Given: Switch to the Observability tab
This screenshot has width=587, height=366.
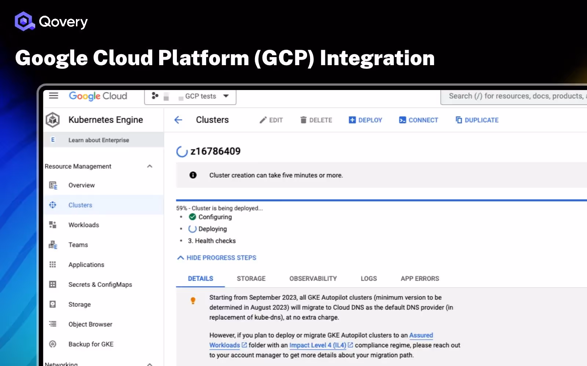Looking at the screenshot, I should [x=313, y=278].
